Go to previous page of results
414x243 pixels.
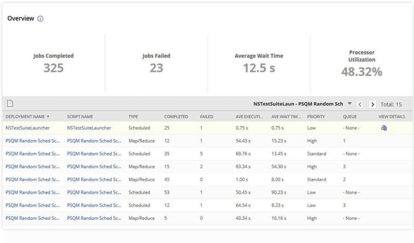[360, 104]
